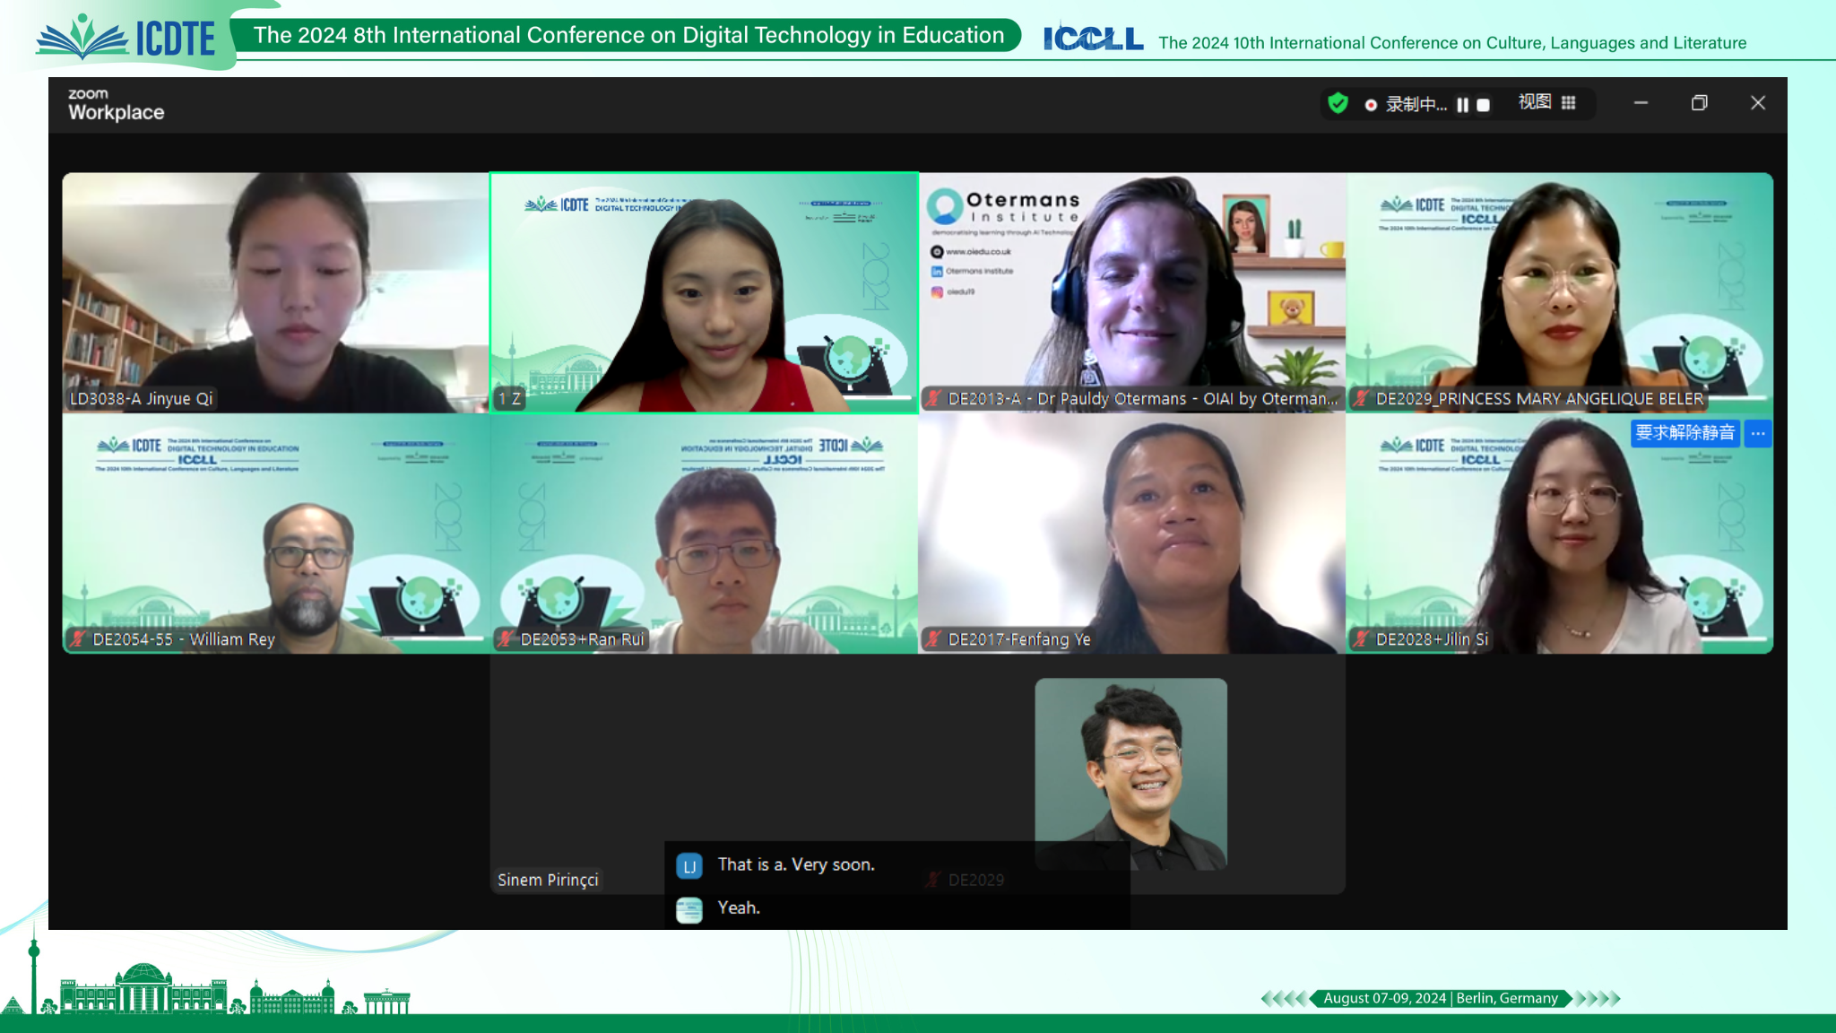This screenshot has height=1033, width=1836.
Task: Restore down the Zoom Workplace window
Action: [x=1699, y=103]
